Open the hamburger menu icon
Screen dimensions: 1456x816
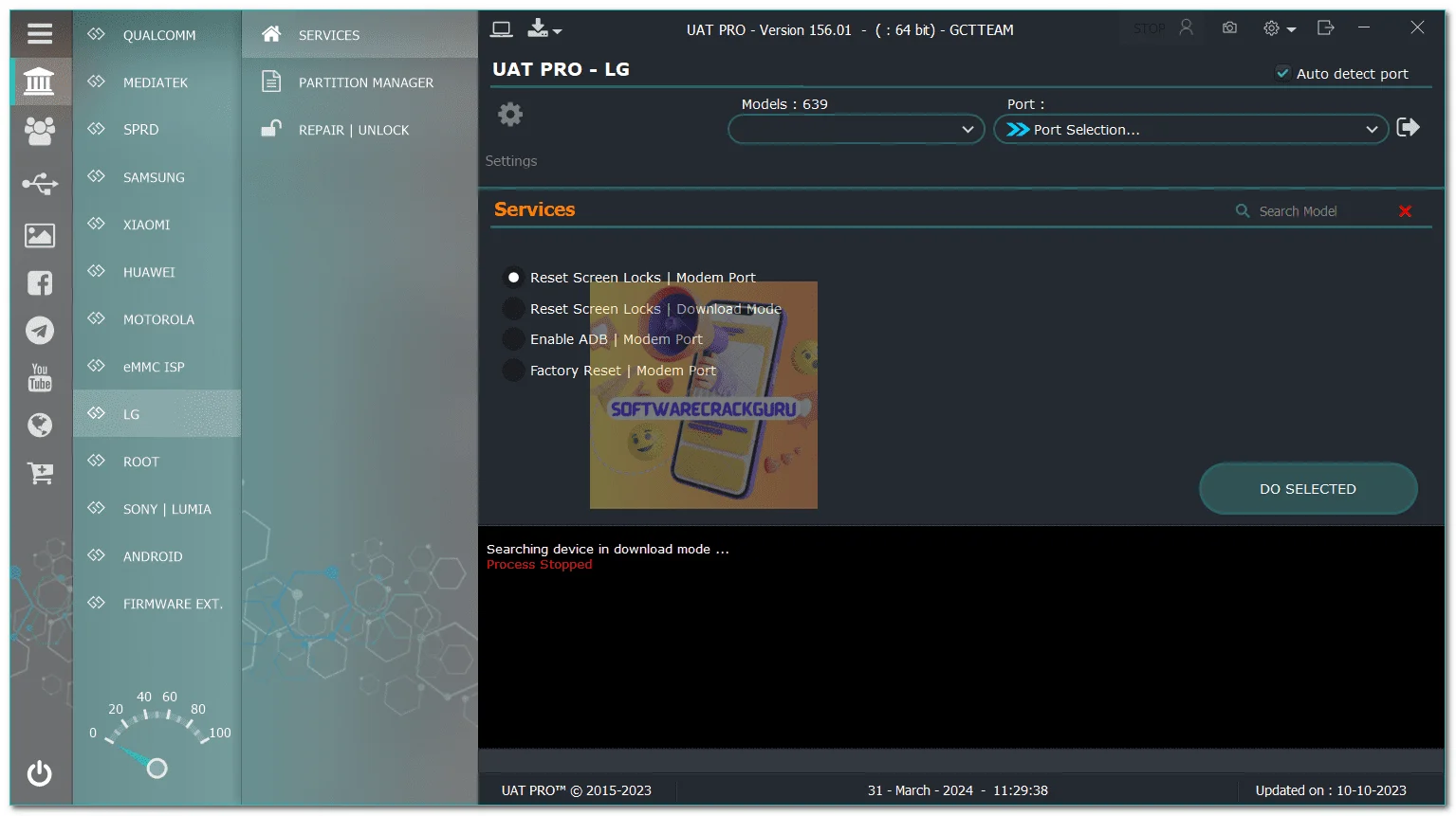40,34
